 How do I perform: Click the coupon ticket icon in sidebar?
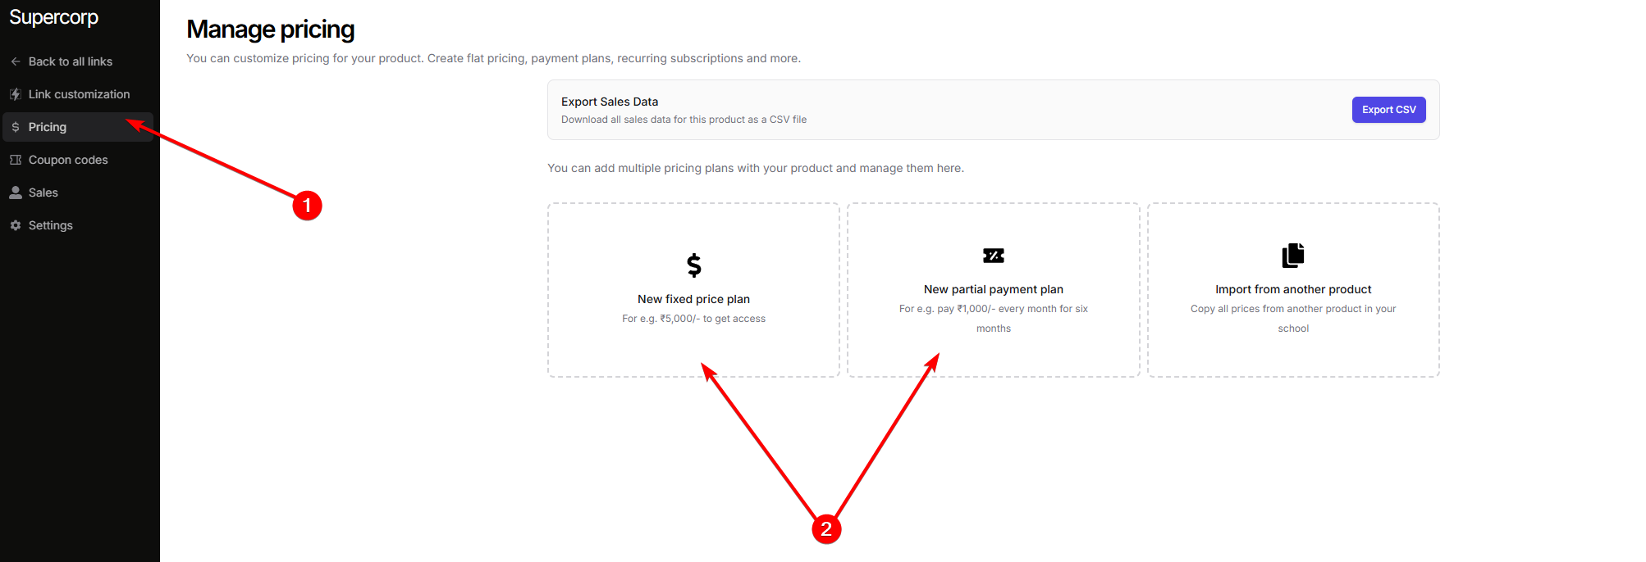[16, 160]
